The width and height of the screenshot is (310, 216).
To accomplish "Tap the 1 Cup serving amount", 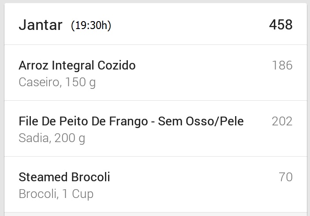I will pos(78,194).
